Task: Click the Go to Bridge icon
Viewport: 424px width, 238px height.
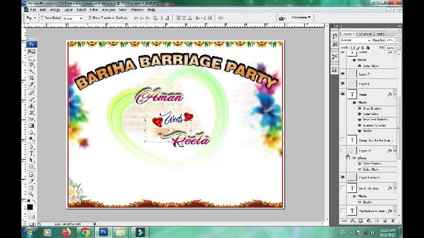Action: tap(282, 18)
